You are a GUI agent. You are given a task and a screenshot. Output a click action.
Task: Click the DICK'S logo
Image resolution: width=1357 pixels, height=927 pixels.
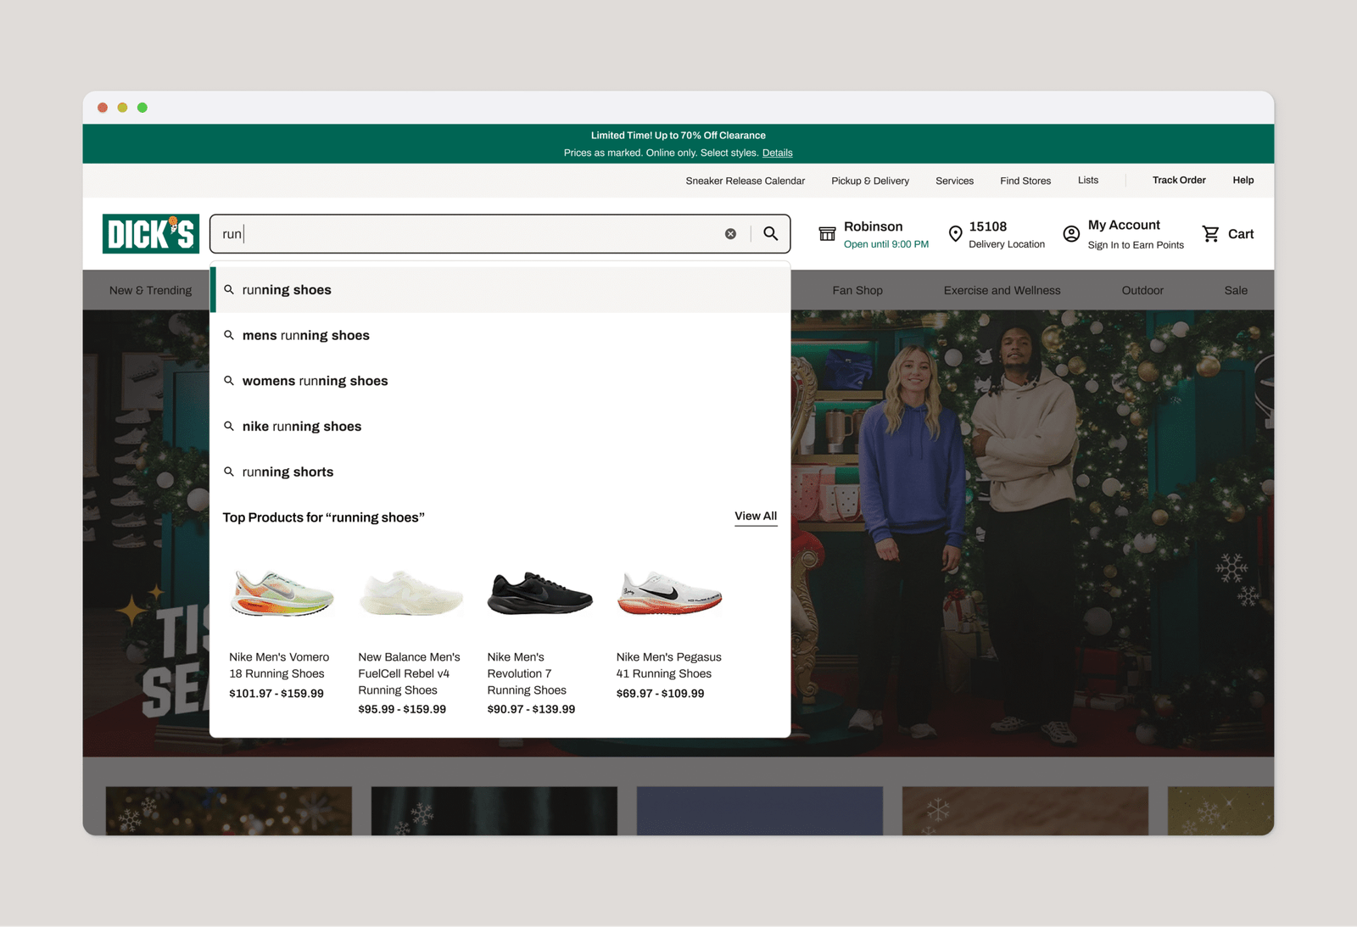[150, 233]
